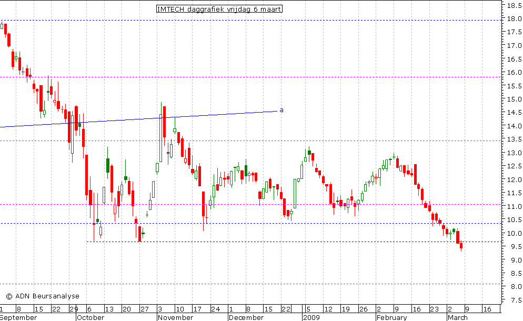Select the "September" month label

pos(18,317)
